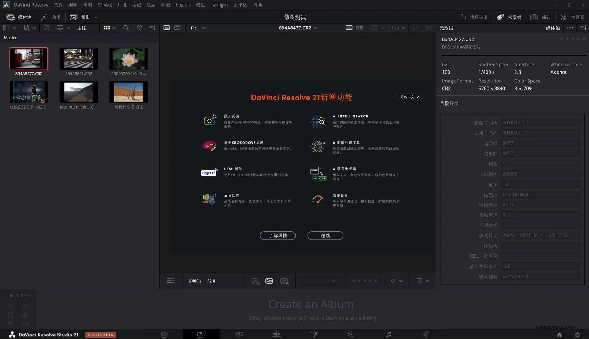Open the Cut page icon in bottom bar

tap(239, 334)
